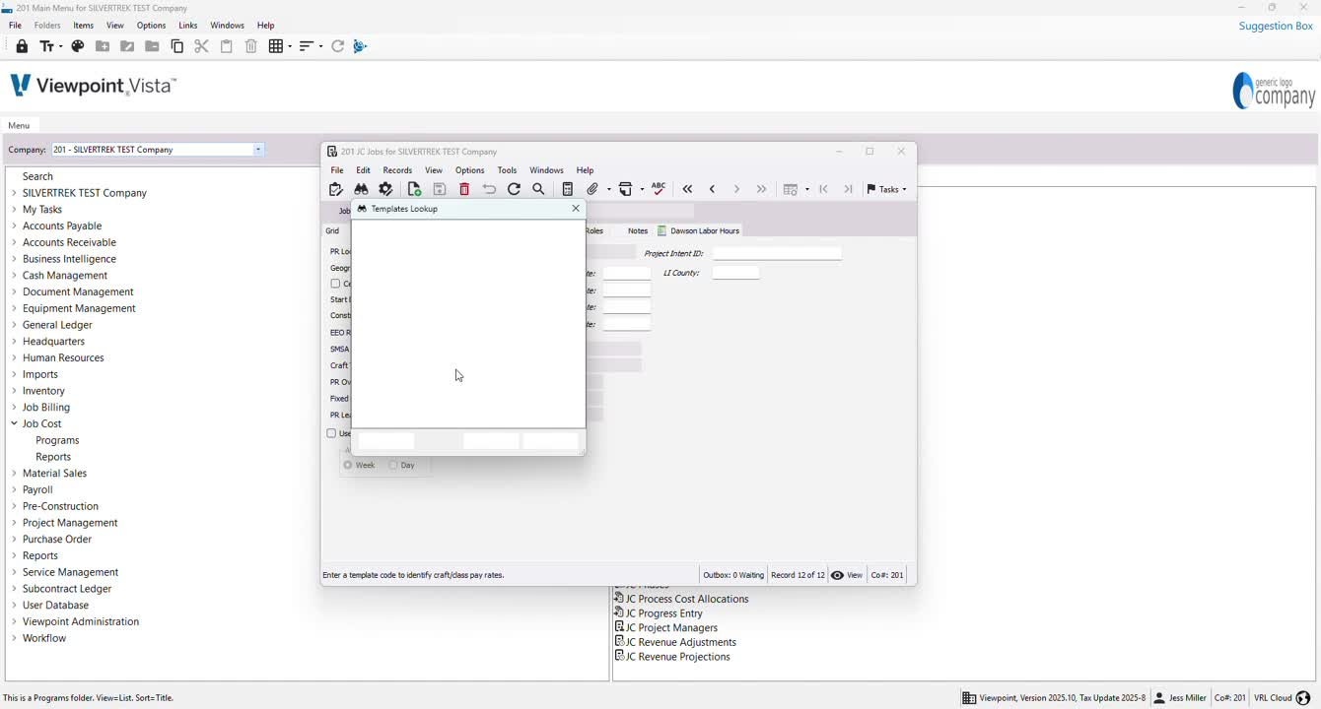Click the VRL Cloud globe icon in status bar
Image resolution: width=1321 pixels, height=709 pixels.
[x=1303, y=698]
